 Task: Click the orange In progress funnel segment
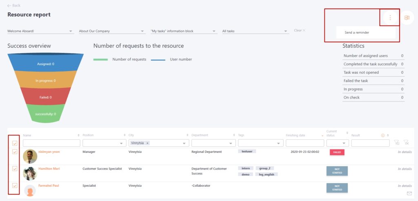click(46, 80)
